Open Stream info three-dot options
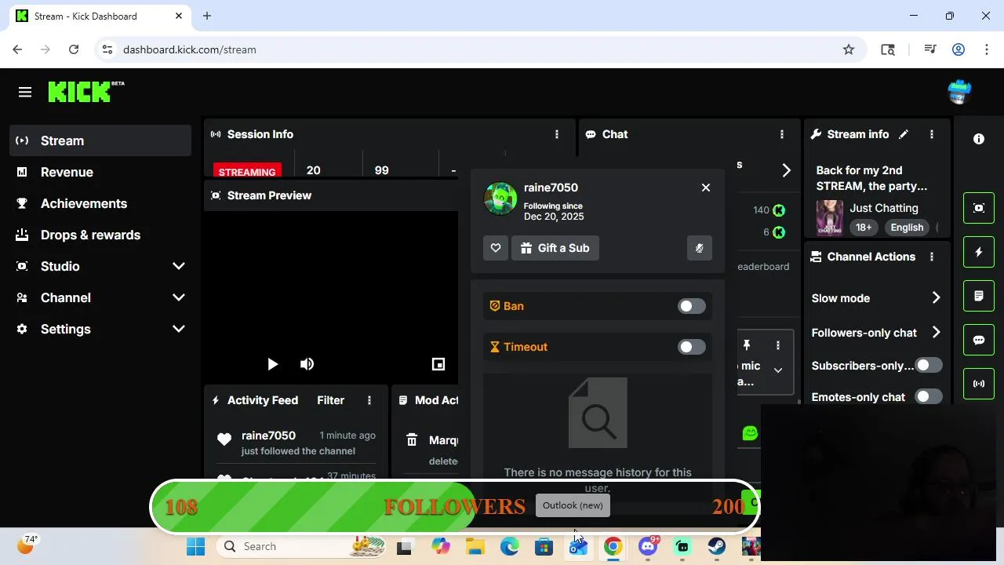 (931, 134)
